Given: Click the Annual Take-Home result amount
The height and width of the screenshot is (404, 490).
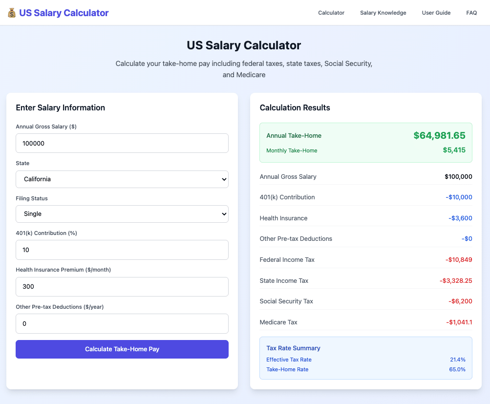Looking at the screenshot, I should pos(439,135).
